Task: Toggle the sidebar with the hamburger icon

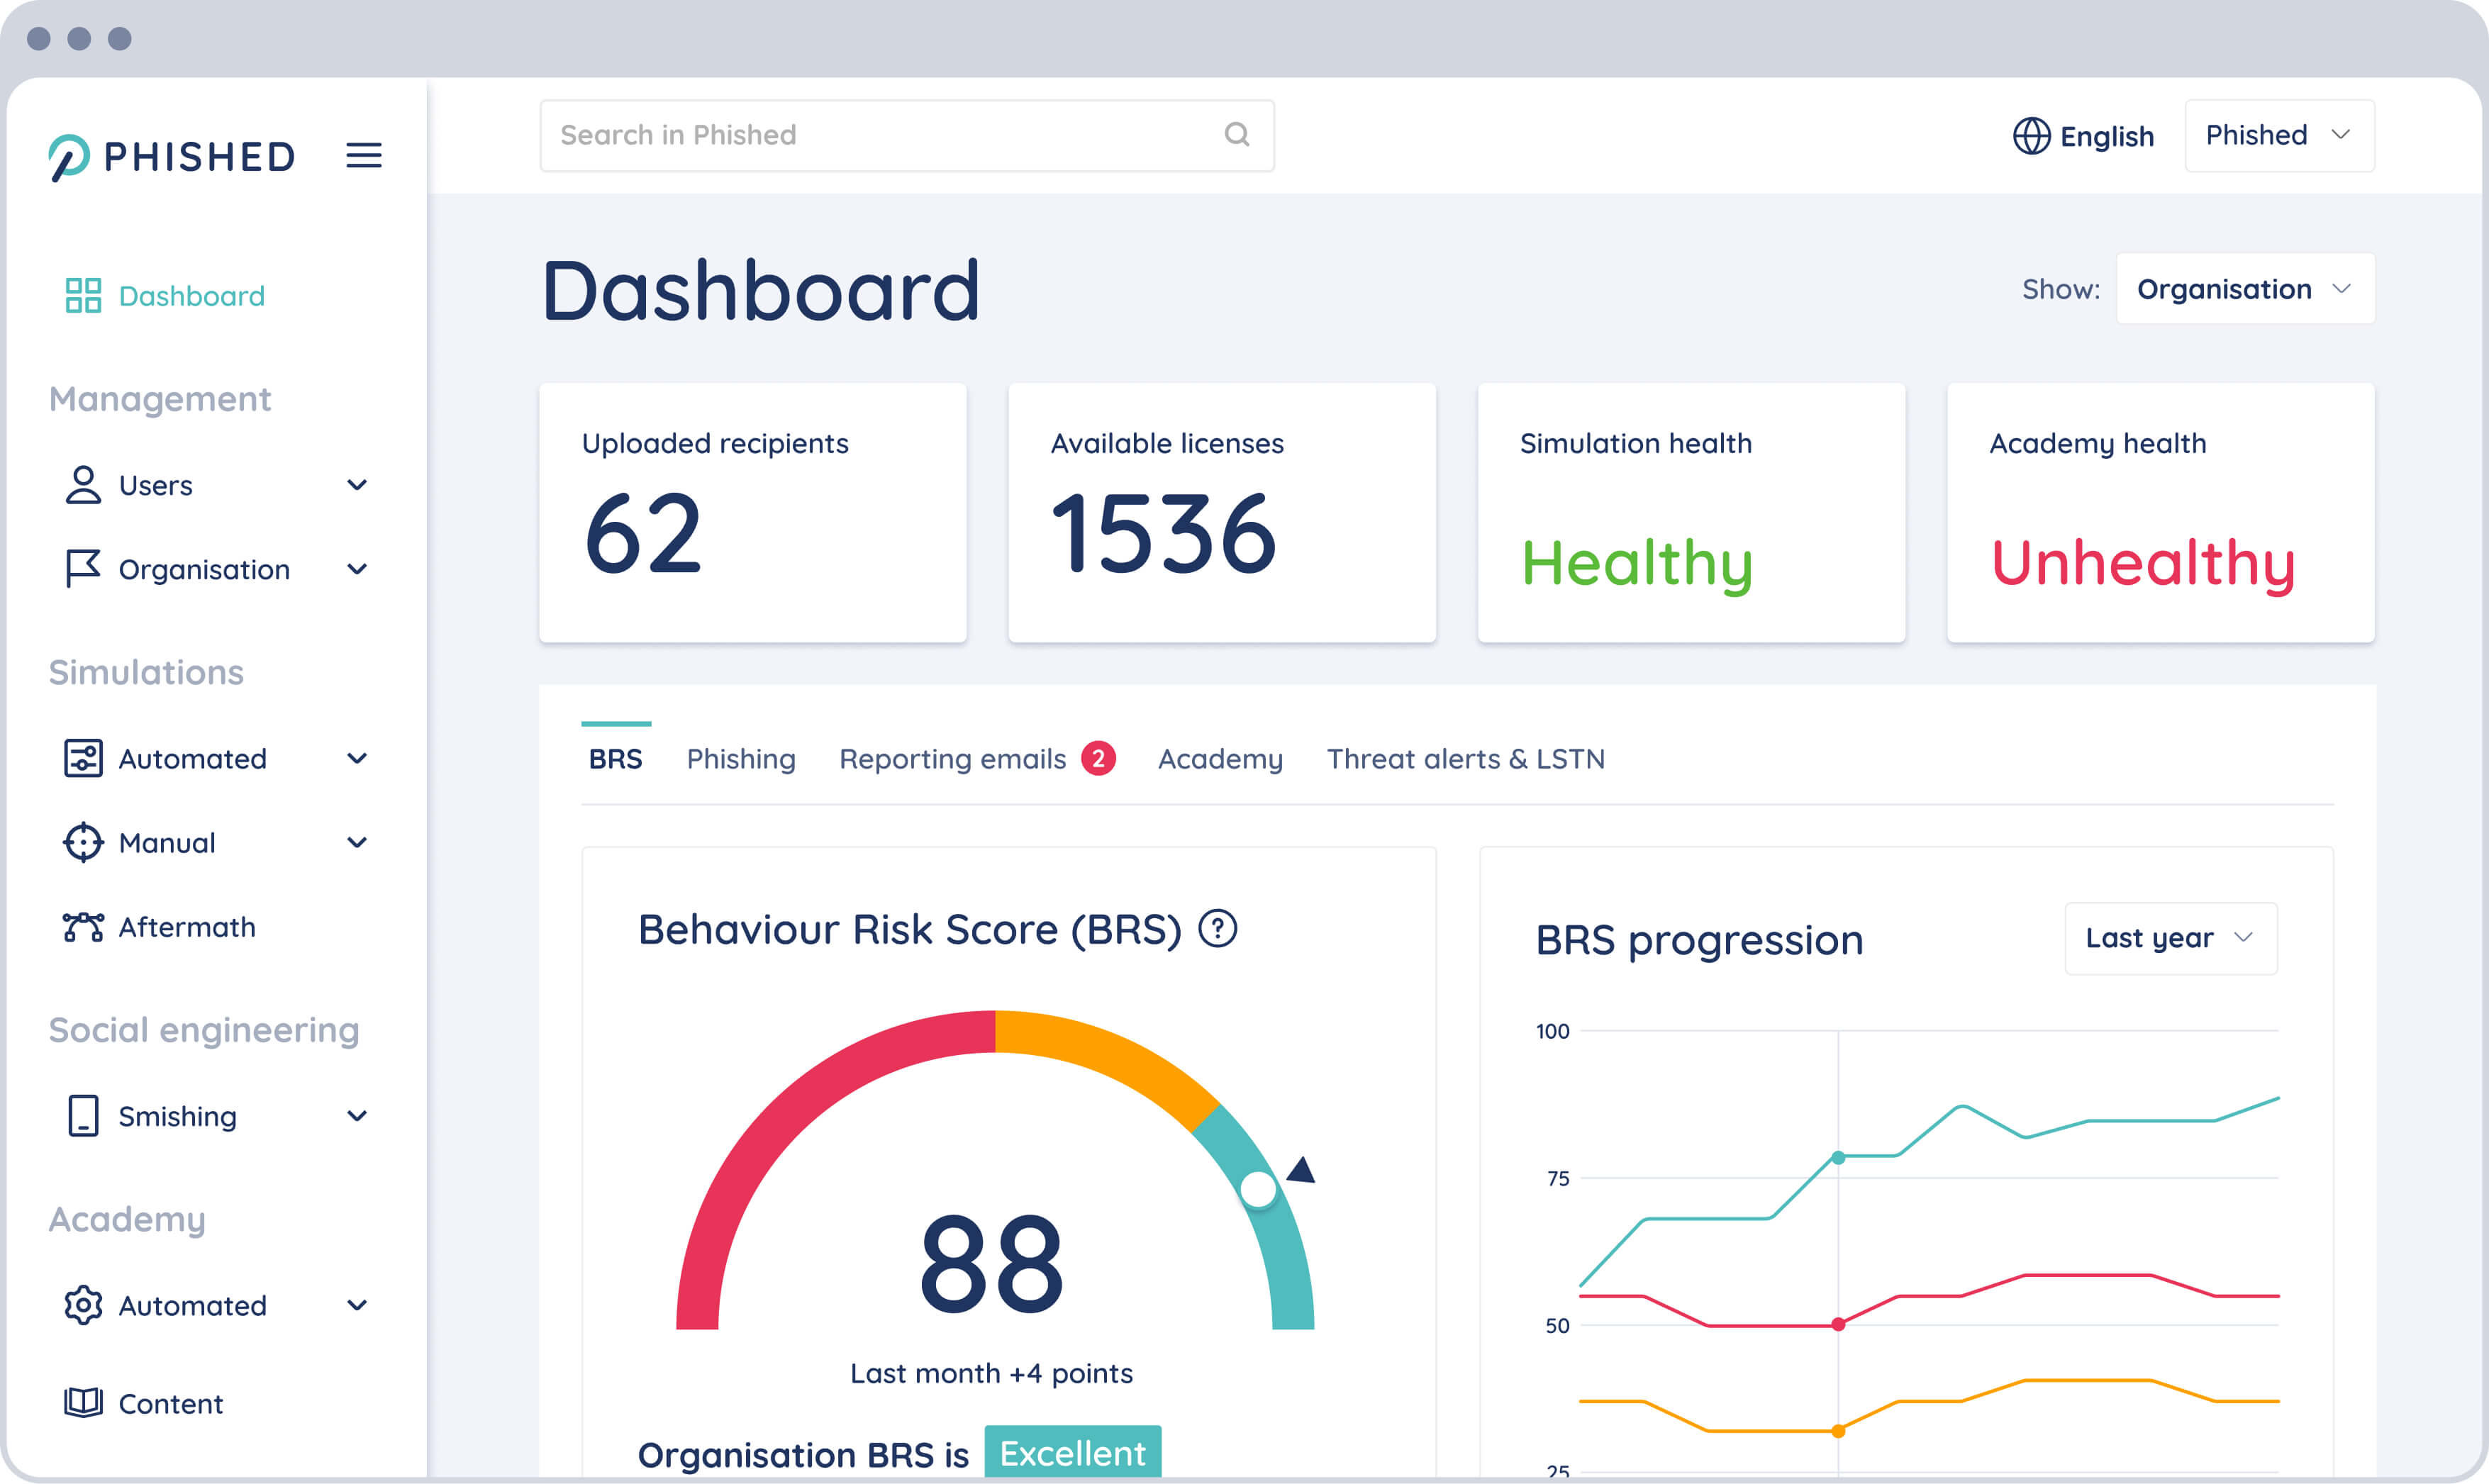Action: point(364,155)
